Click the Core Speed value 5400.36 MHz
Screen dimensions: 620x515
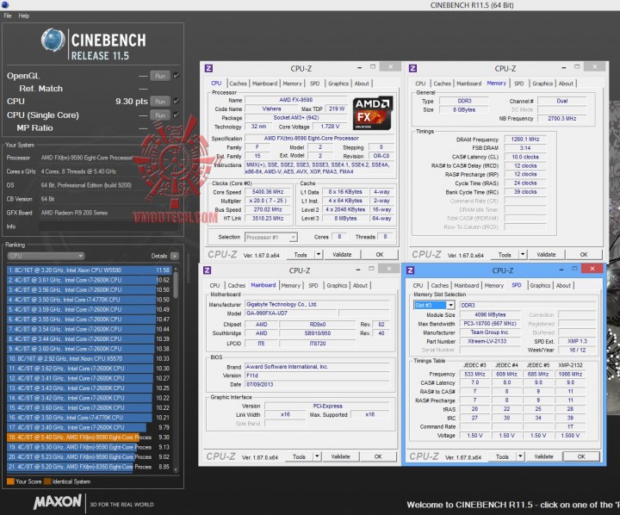coord(268,192)
